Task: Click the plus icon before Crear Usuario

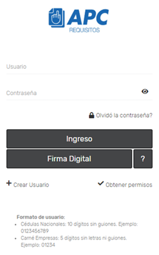Action: pyautogui.click(x=9, y=183)
